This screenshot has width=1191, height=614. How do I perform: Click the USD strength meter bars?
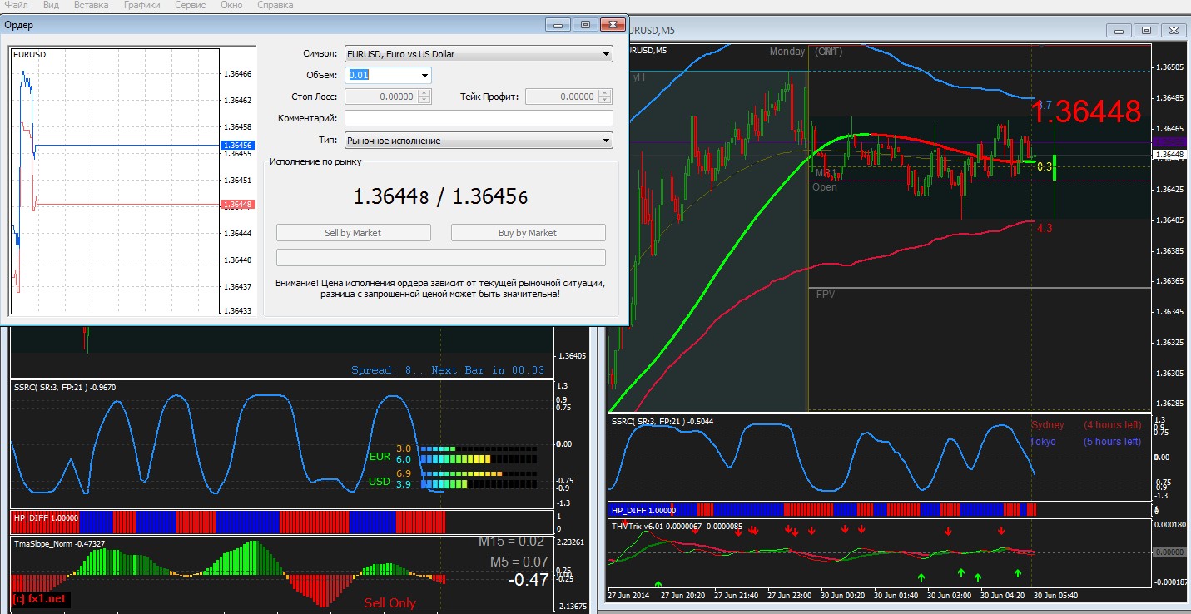click(x=478, y=478)
